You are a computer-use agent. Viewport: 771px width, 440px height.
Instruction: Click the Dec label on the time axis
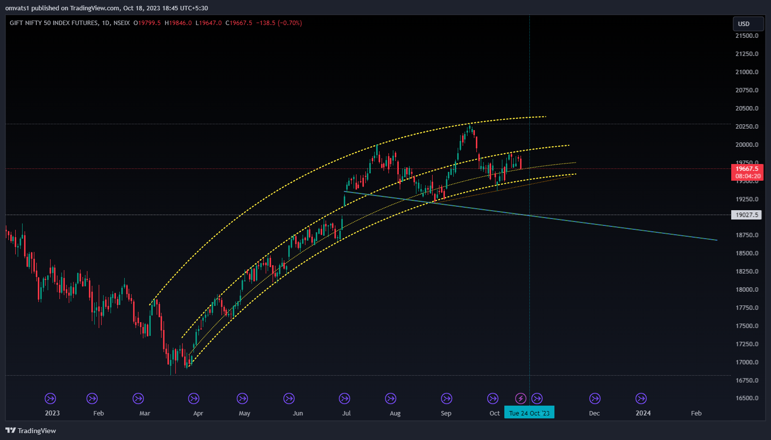coord(594,413)
